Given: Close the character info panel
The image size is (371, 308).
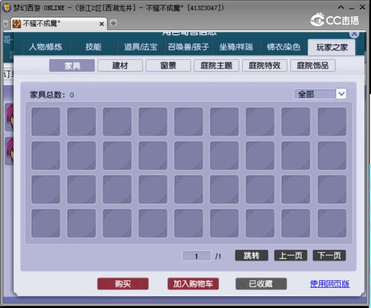Looking at the screenshot, I should (354, 34).
